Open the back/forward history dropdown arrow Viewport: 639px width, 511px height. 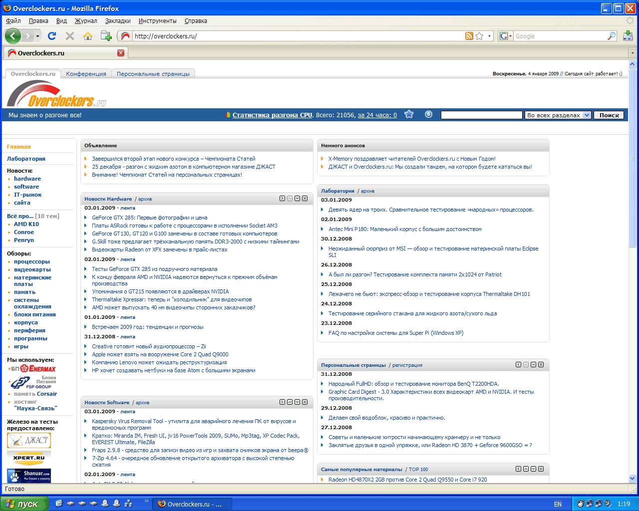point(38,36)
